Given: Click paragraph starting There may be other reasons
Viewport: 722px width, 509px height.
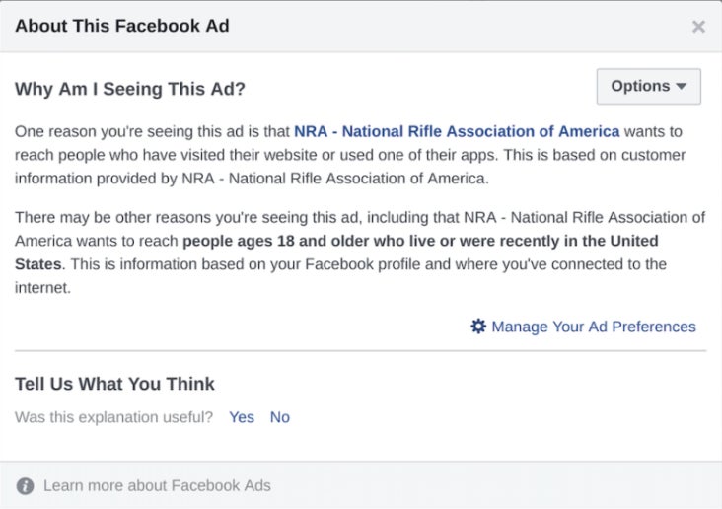Looking at the screenshot, I should click(360, 253).
